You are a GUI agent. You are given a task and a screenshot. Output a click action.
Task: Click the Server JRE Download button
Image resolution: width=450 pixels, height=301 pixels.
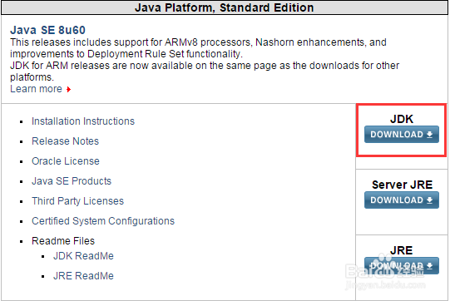coord(401,200)
